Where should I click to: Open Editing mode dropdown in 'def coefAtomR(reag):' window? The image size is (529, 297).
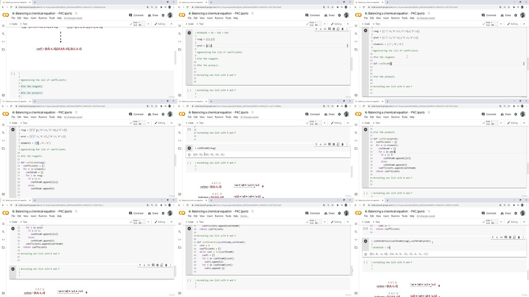[x=160, y=123]
